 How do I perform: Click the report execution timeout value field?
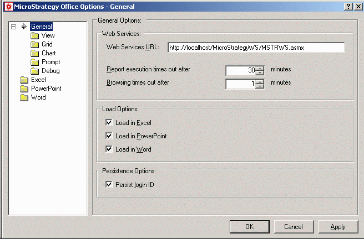point(240,70)
